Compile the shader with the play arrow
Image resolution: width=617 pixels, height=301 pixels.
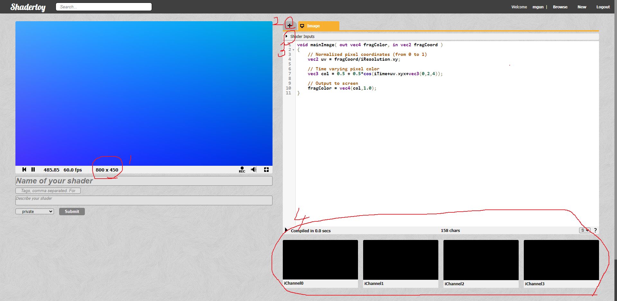(x=286, y=230)
